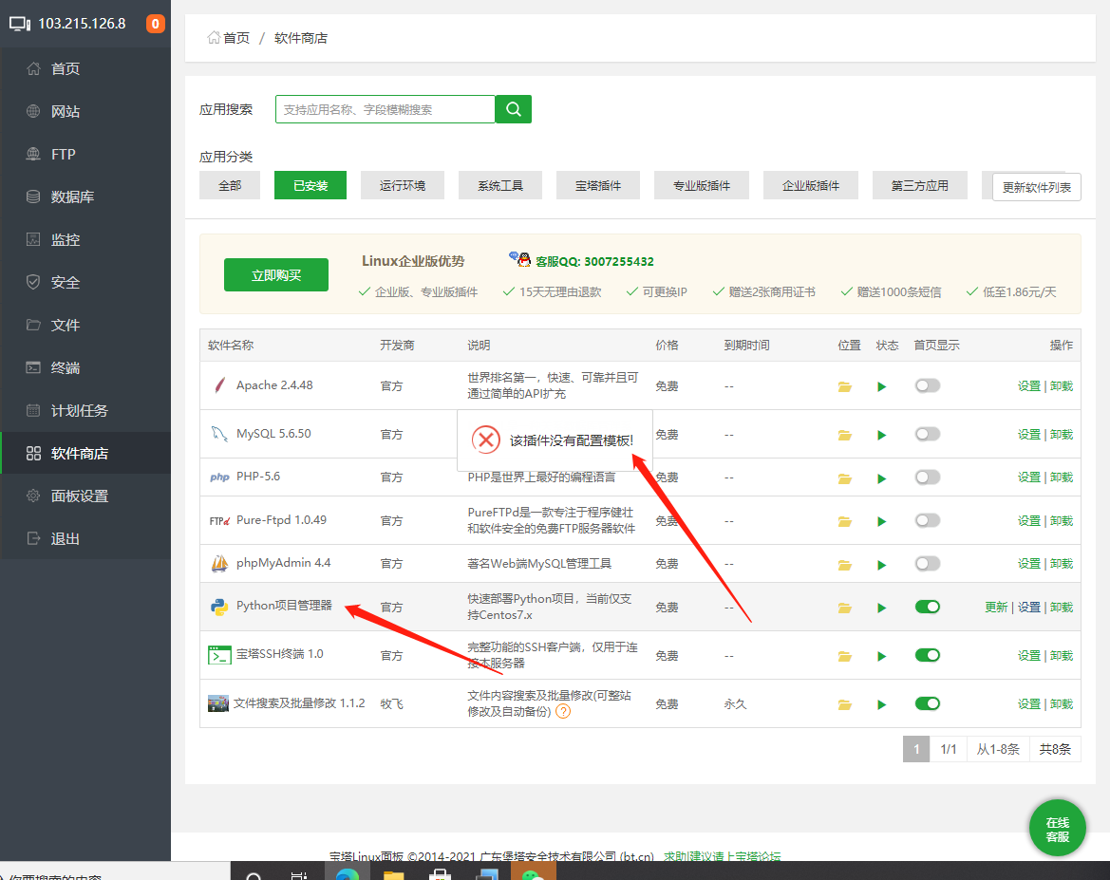
Task: Open folder location for Apache 2.4.48
Action: 844,386
